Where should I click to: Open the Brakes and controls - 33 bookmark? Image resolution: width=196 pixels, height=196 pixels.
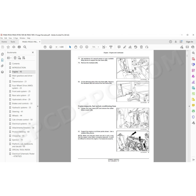click(x=22, y=104)
